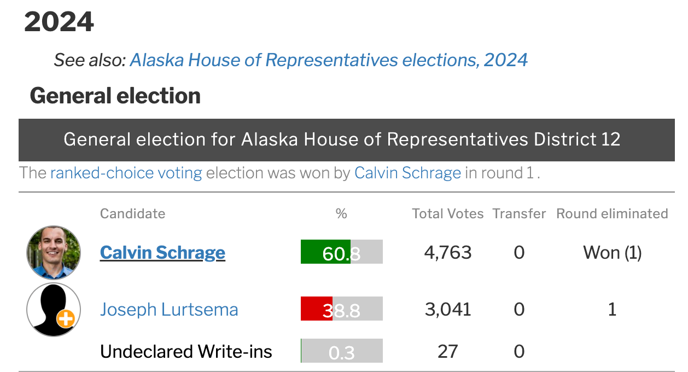Click the Round eliminated column header
Viewport: 688px width, 372px height.
tap(612, 213)
